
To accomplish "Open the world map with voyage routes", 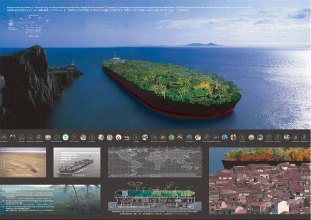I will [154, 162].
